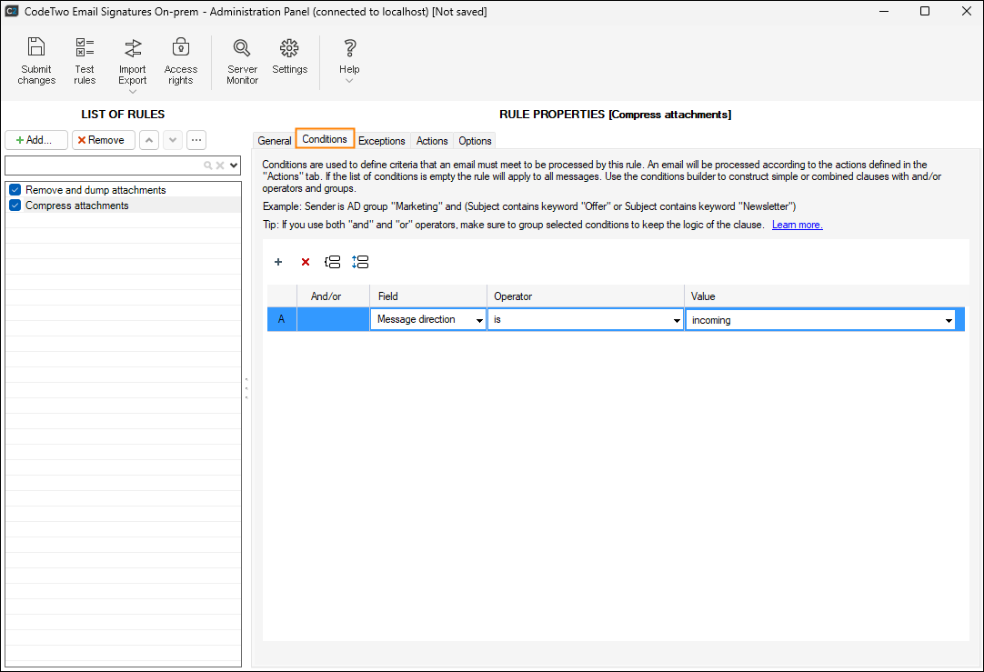
Task: Expand the Import Export menu
Action: pyautogui.click(x=133, y=91)
